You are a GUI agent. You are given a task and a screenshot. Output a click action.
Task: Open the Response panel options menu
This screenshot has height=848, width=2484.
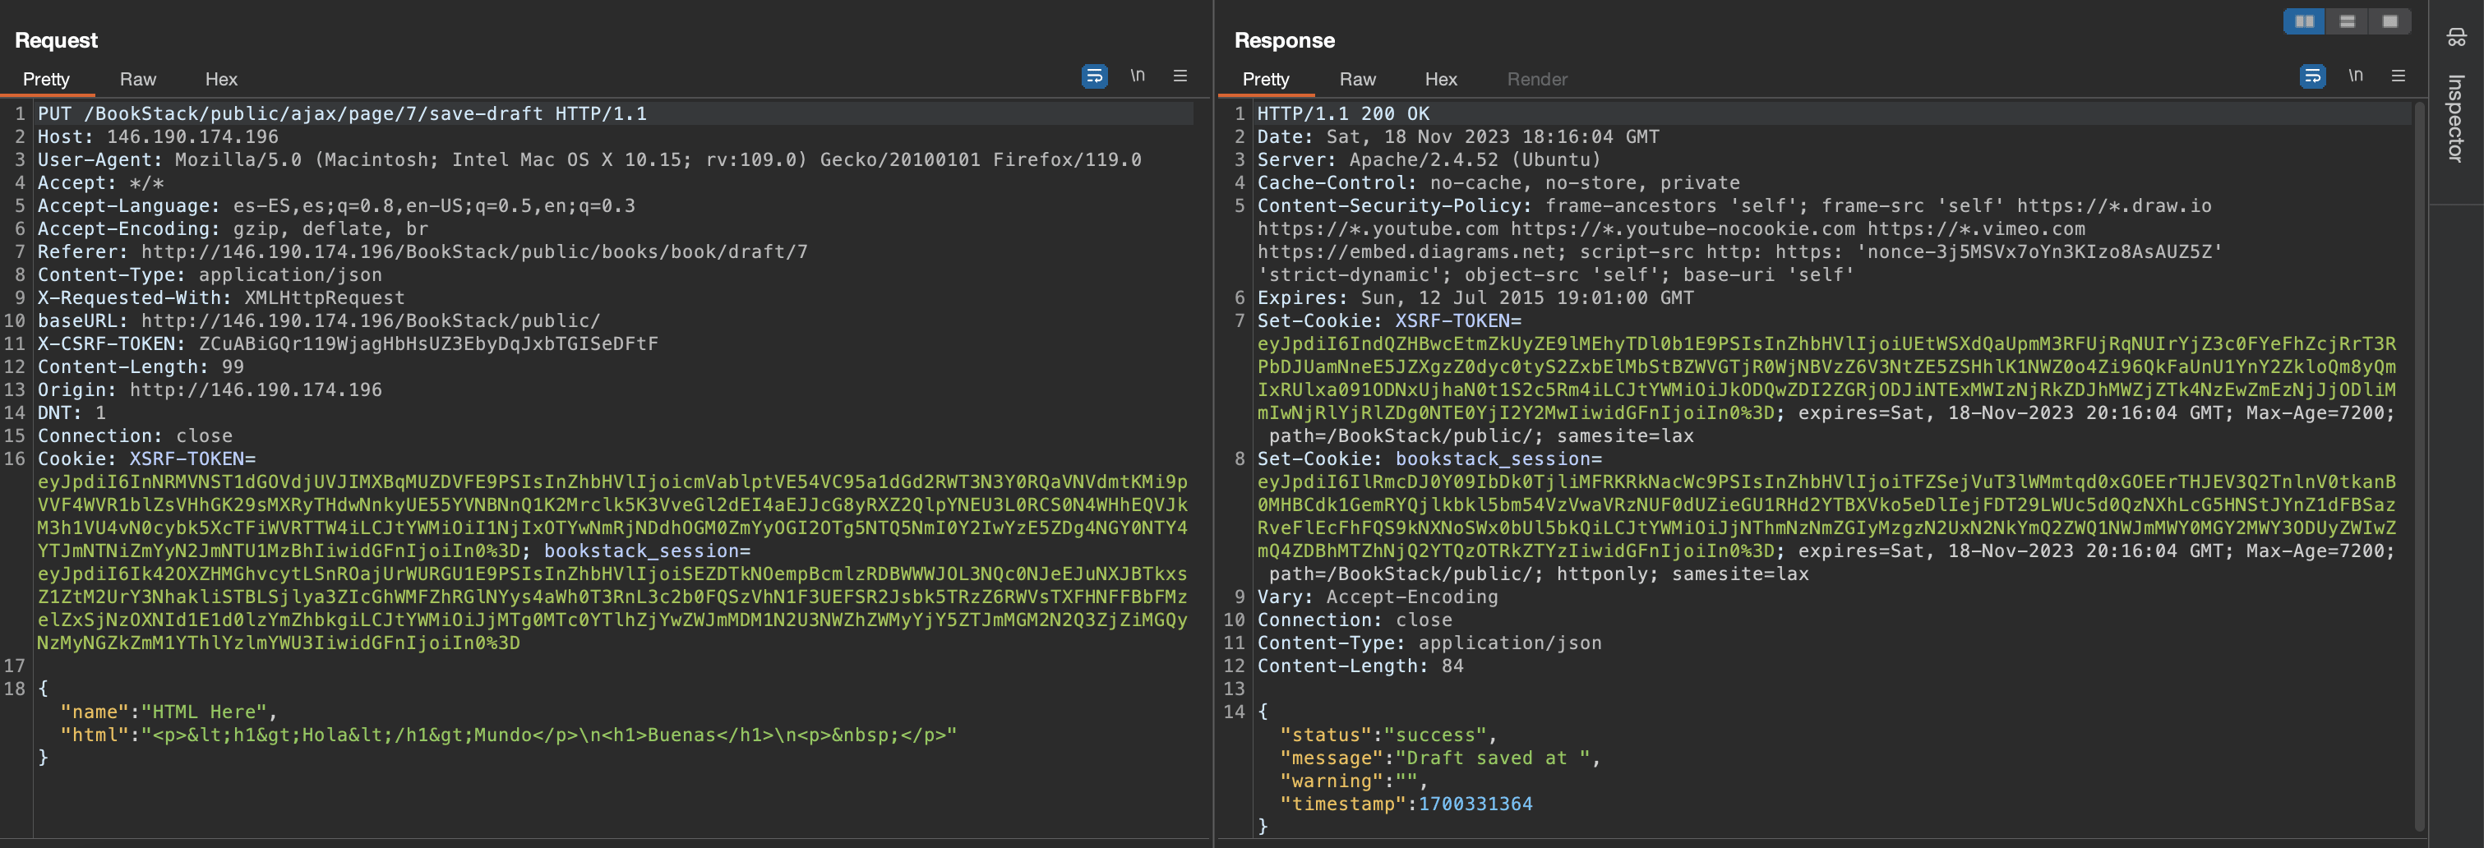tap(2399, 76)
